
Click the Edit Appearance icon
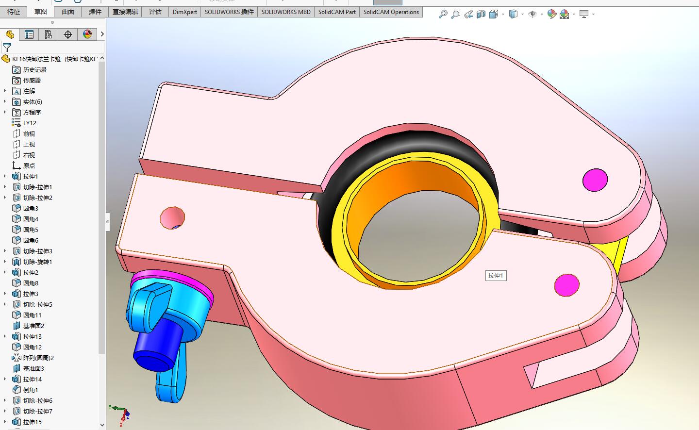(x=551, y=15)
